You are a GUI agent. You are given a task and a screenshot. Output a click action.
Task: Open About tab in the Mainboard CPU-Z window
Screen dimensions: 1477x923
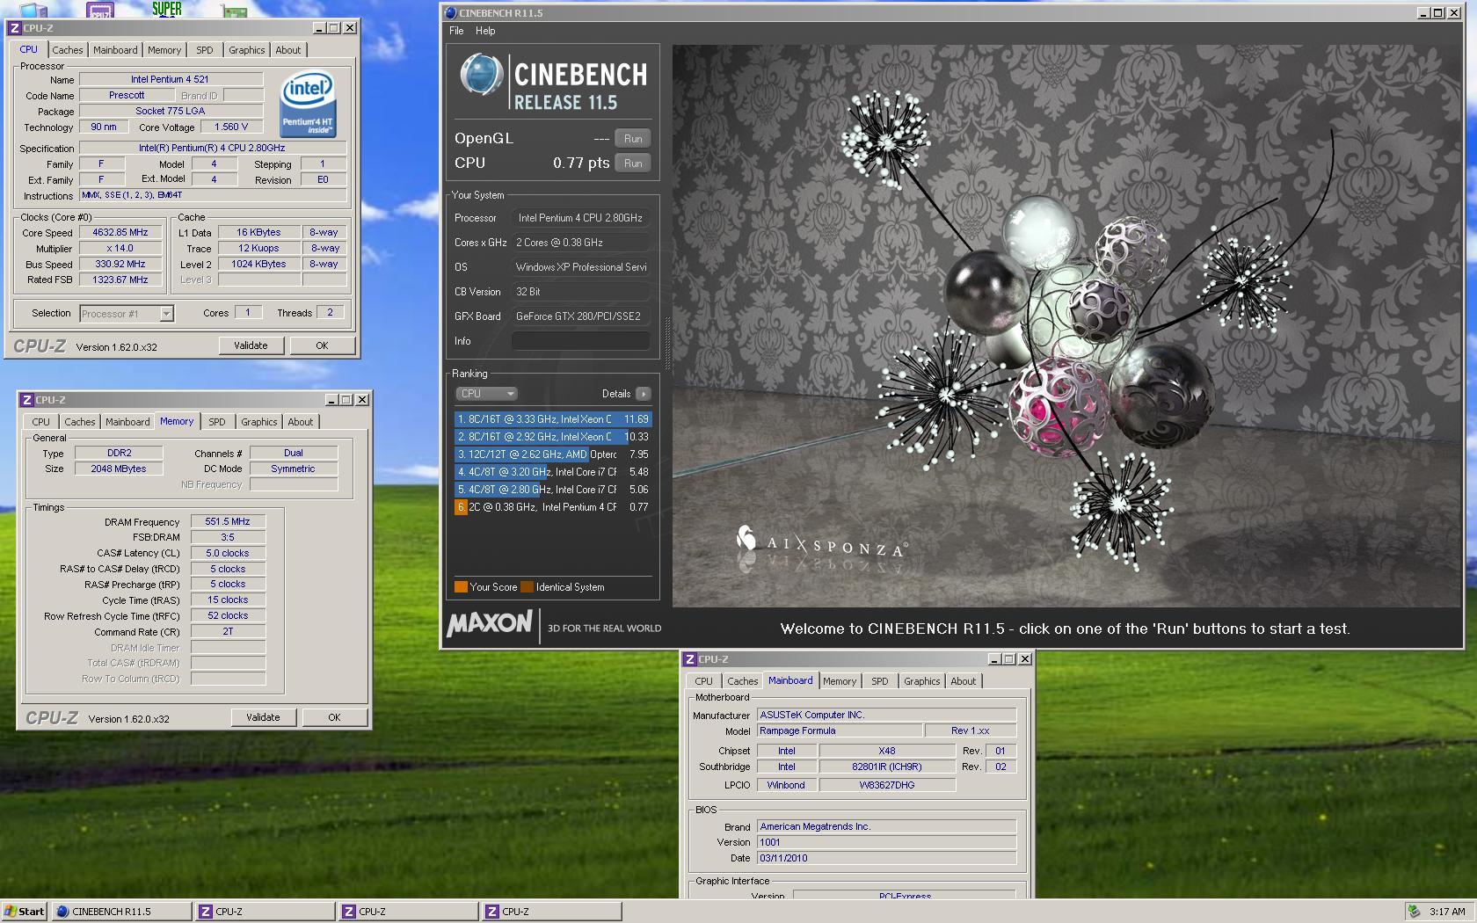point(964,681)
